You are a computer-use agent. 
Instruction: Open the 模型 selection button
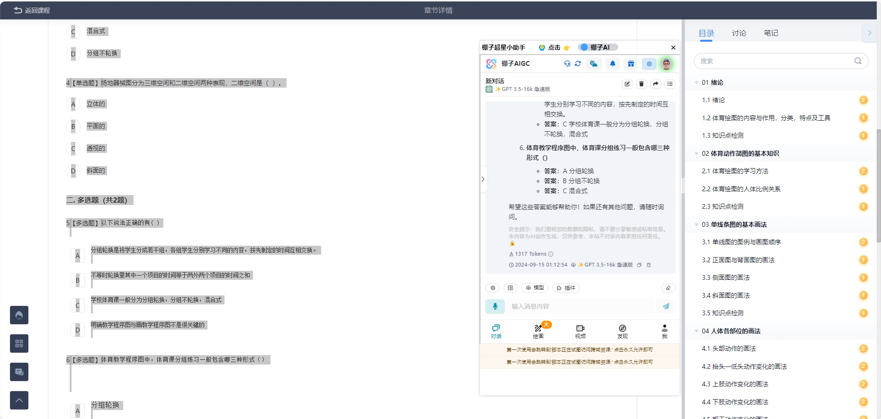point(535,288)
